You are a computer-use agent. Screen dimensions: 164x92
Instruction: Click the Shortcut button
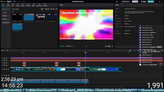126,2
